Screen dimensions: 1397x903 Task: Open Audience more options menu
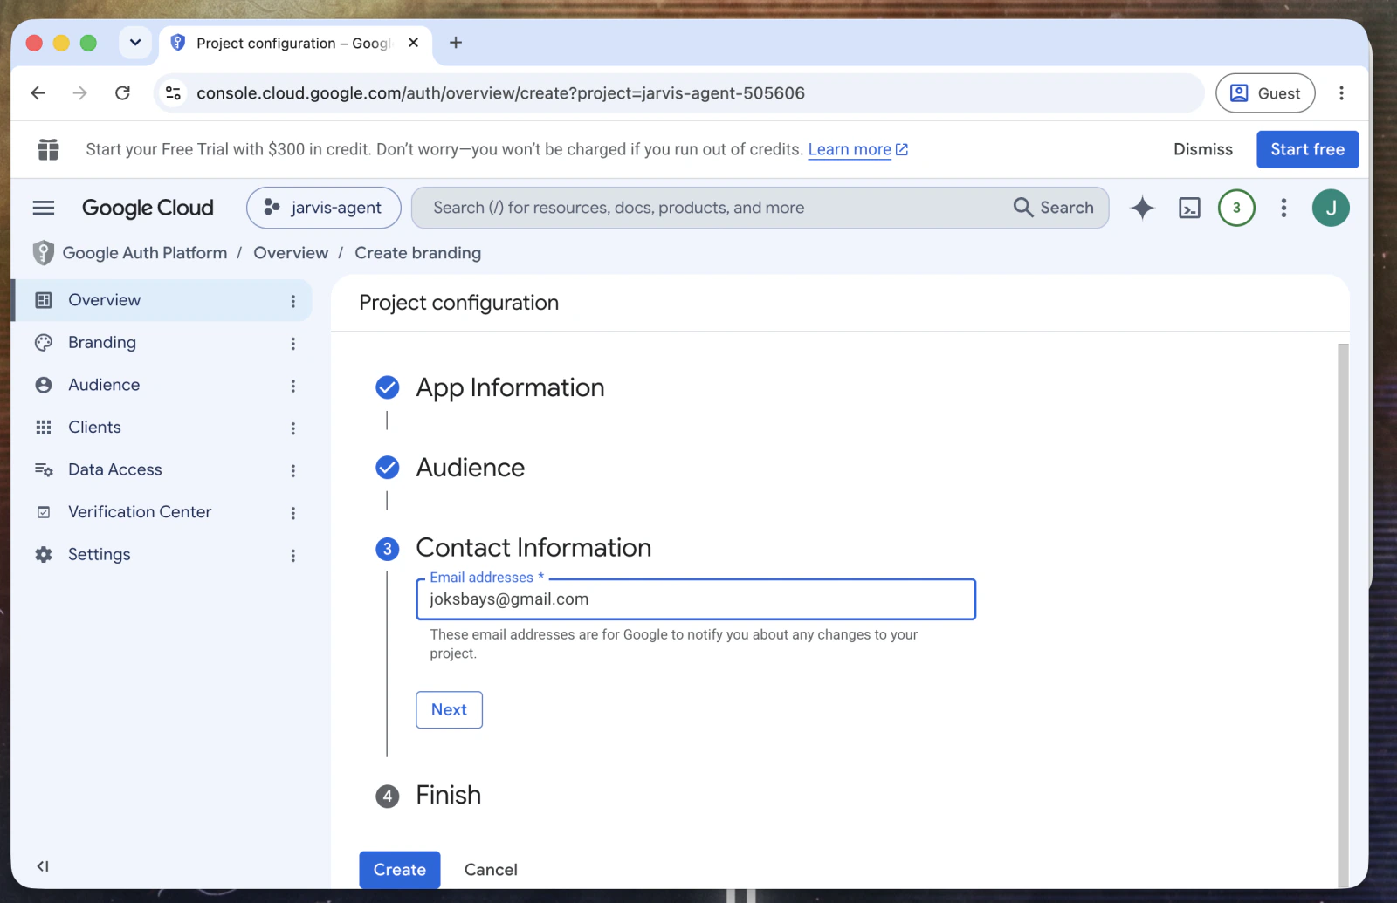pyautogui.click(x=293, y=386)
